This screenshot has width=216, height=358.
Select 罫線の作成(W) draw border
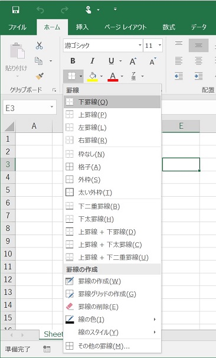pyautogui.click(x=112, y=281)
